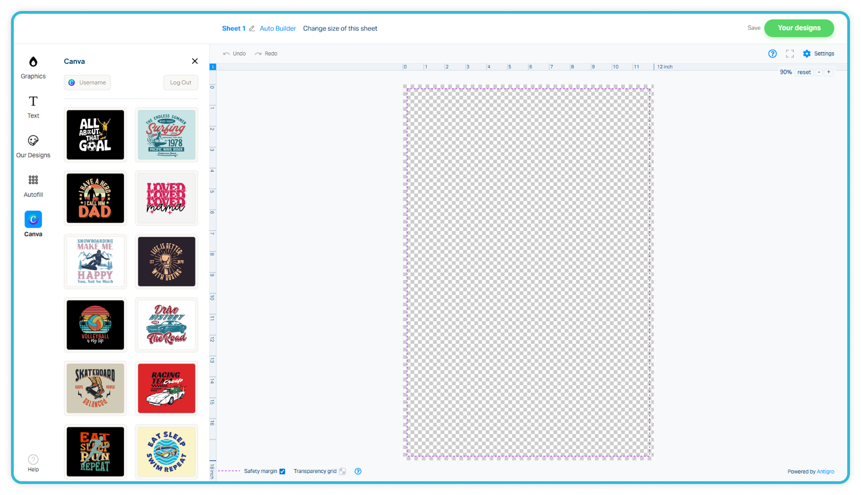Click Change size of this sheet
Viewport: 861px width, 495px height.
(x=340, y=29)
